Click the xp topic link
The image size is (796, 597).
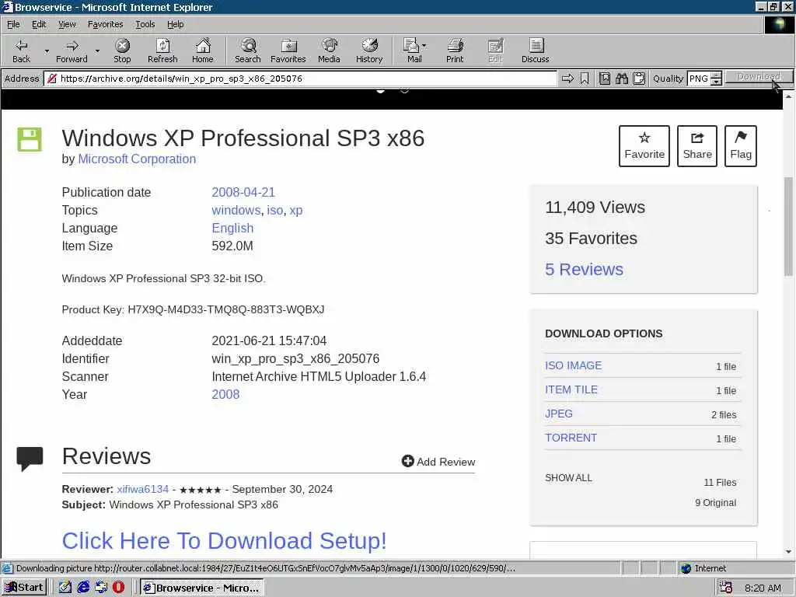coord(296,210)
